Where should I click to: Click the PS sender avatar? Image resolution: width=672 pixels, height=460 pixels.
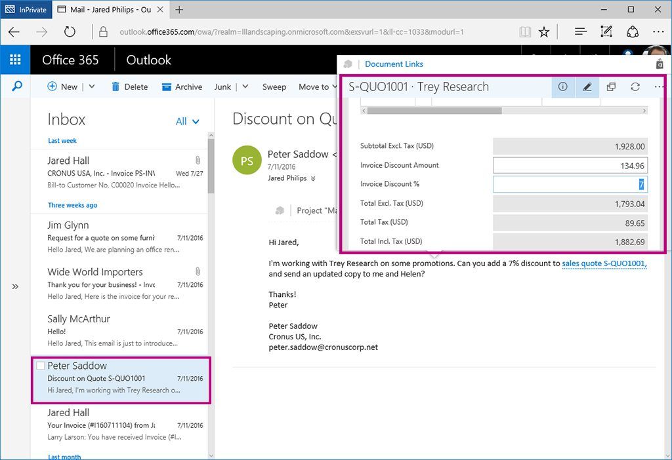pos(247,161)
